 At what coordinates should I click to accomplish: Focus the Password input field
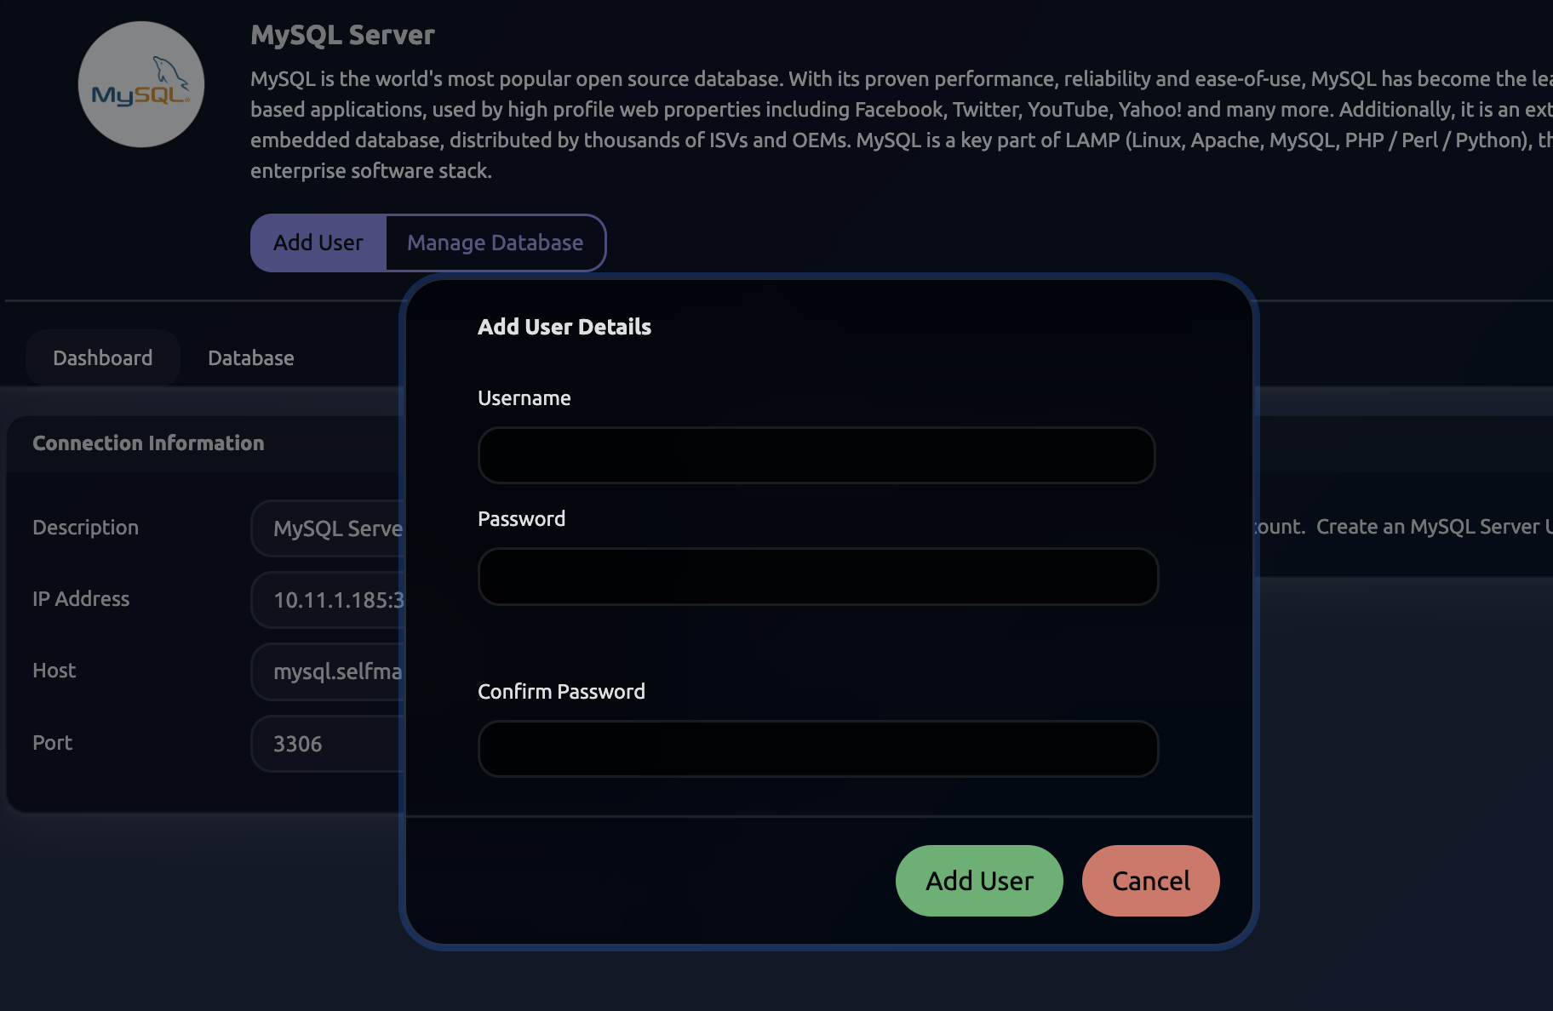[818, 576]
